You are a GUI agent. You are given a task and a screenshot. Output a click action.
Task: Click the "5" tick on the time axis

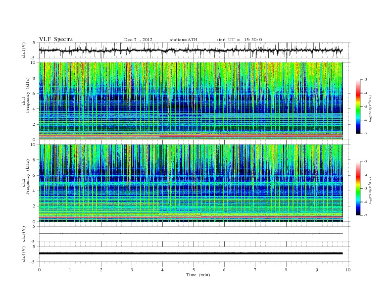pos(194,270)
